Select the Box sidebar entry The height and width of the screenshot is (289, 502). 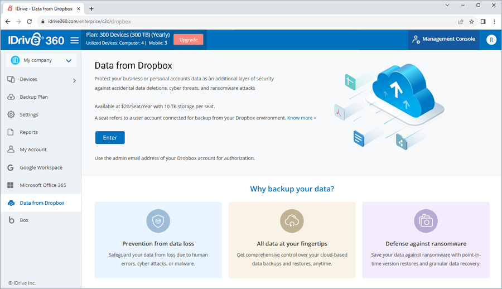pyautogui.click(x=24, y=220)
